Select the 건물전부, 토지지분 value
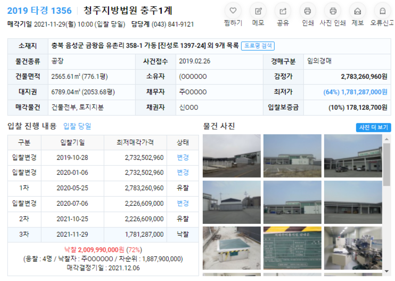The image size is (395, 281). [78, 108]
